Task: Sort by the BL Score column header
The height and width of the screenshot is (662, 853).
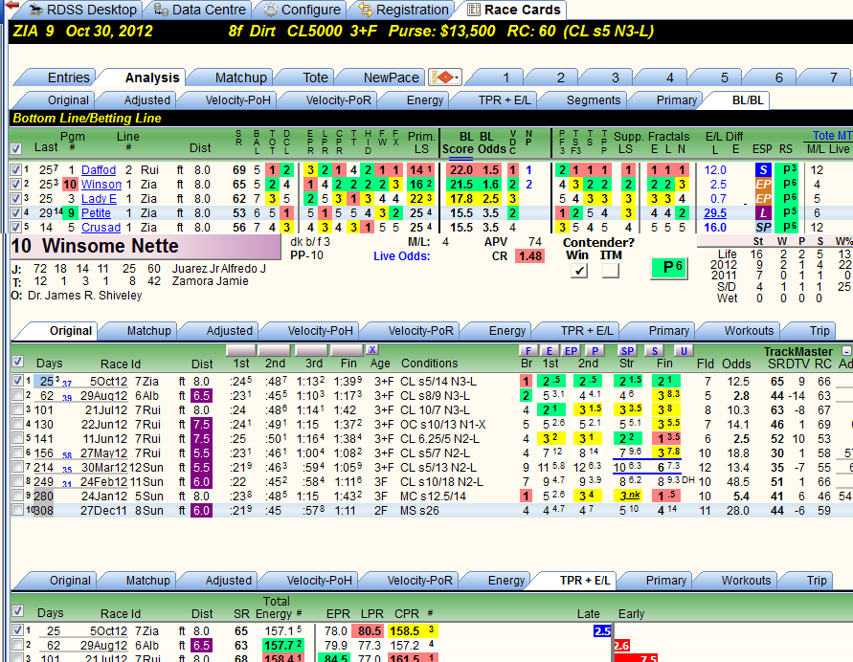Action: coord(458,143)
